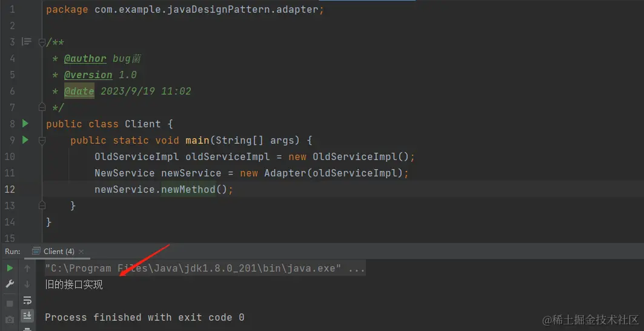Click the @author tag in Javadoc
Viewport: 644px width, 331px height.
tap(85, 59)
